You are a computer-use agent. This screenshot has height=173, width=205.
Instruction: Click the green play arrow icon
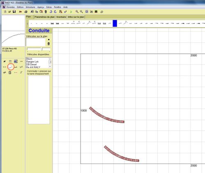pos(71,12)
